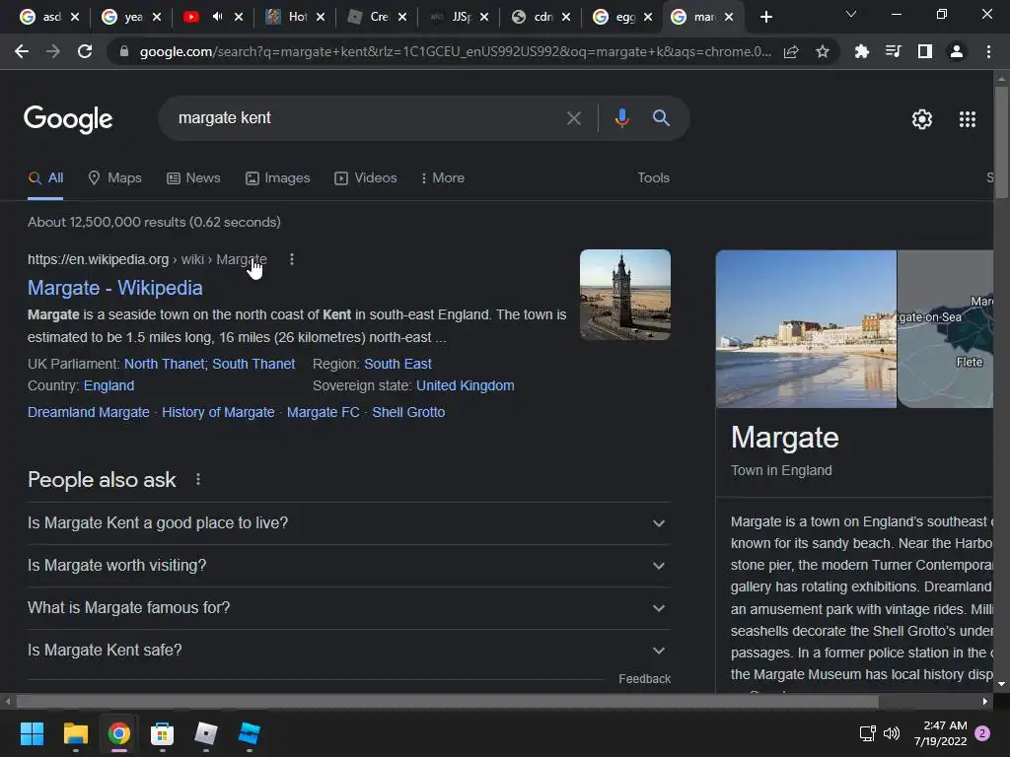The height and width of the screenshot is (757, 1010).
Task: Click Feedback under People also ask
Action: point(644,678)
